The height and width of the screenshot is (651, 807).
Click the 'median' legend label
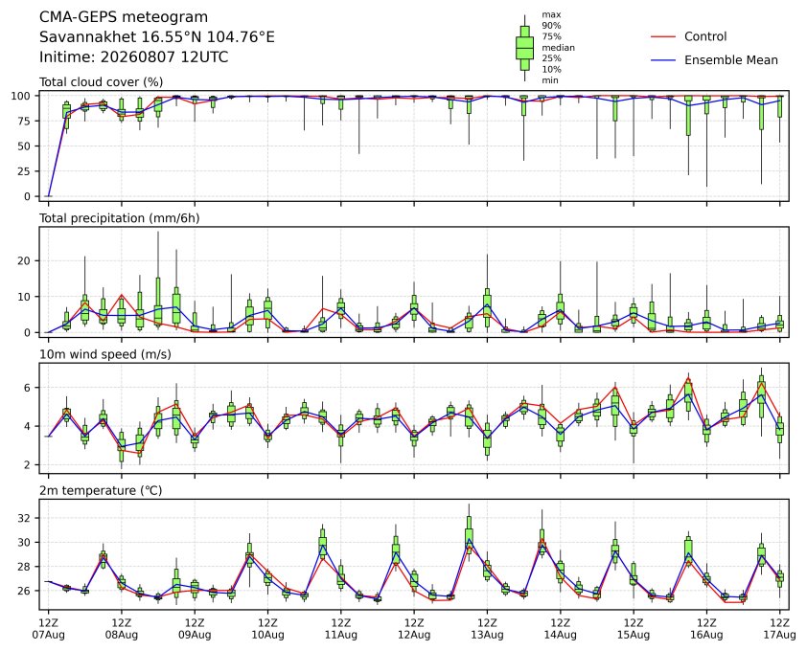click(558, 47)
